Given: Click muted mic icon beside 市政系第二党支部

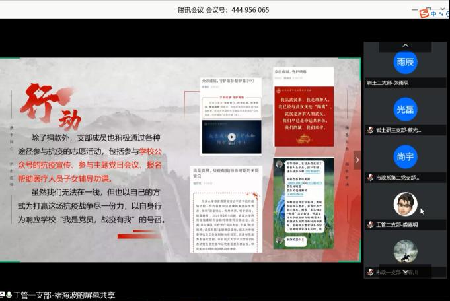Looking at the screenshot, I should 371,178.
